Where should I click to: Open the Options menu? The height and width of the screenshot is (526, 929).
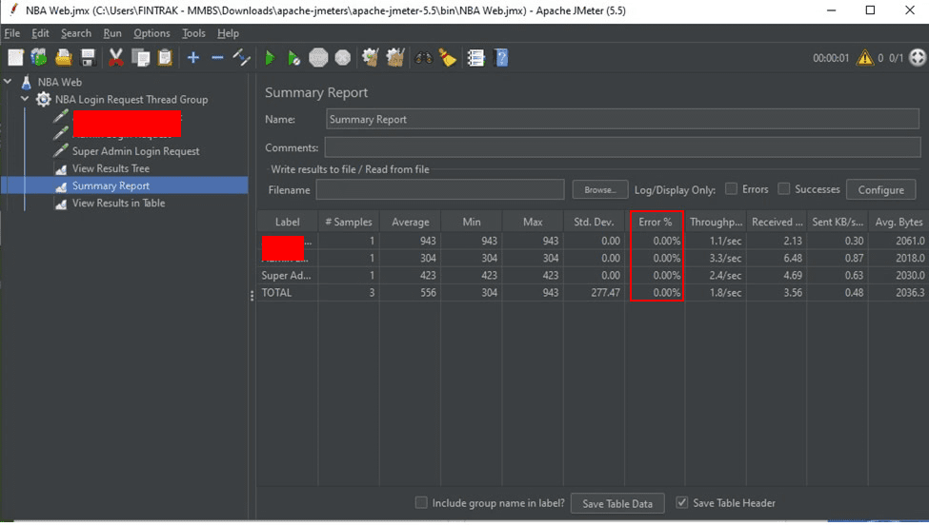(151, 33)
